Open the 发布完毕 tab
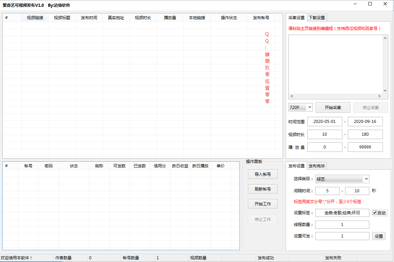 point(317,166)
